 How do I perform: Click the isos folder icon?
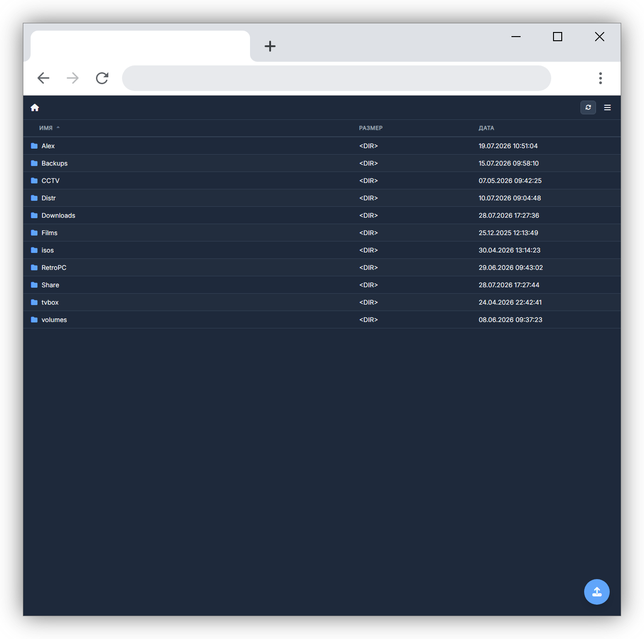click(34, 250)
